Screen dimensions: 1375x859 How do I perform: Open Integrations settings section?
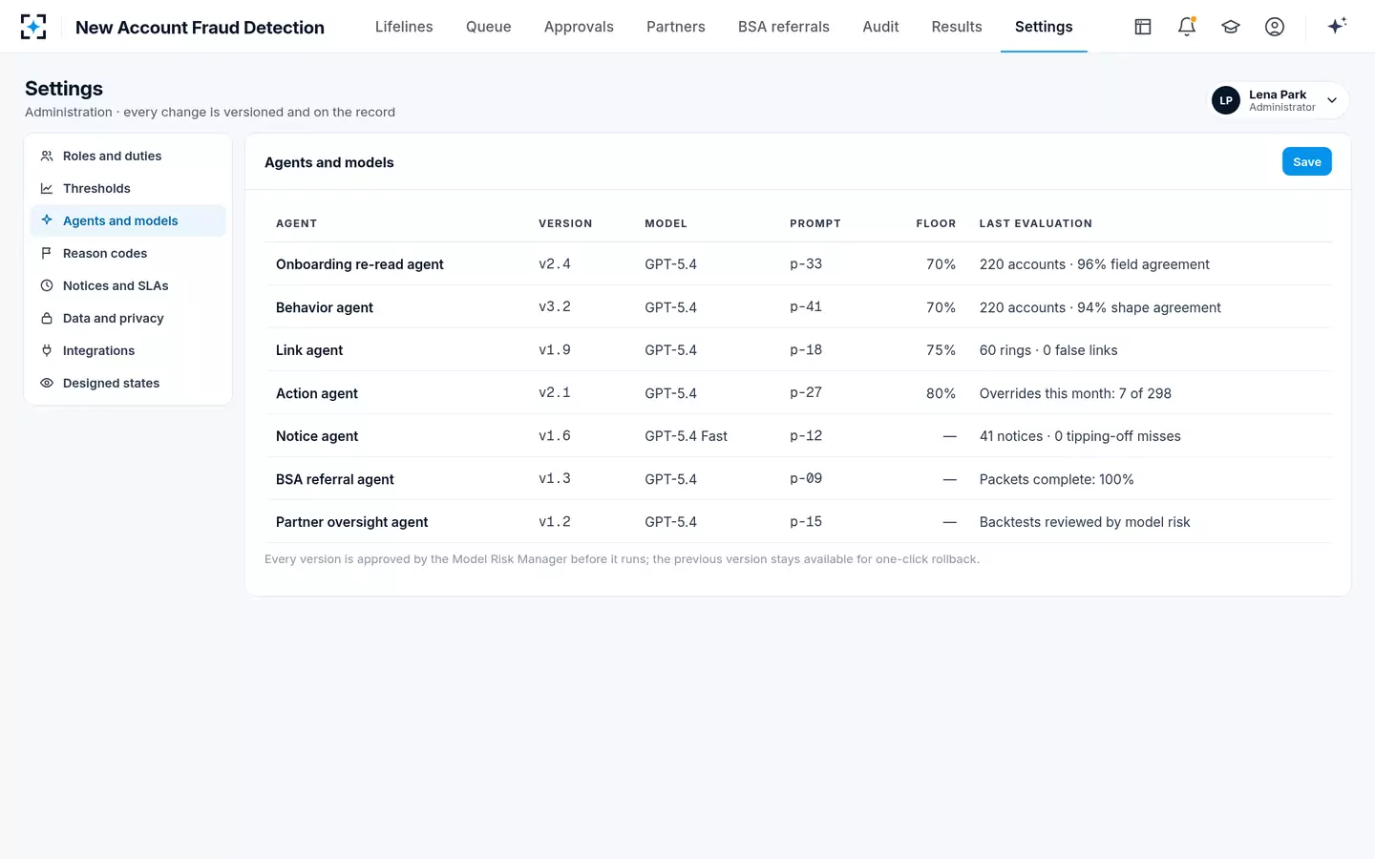(128, 350)
